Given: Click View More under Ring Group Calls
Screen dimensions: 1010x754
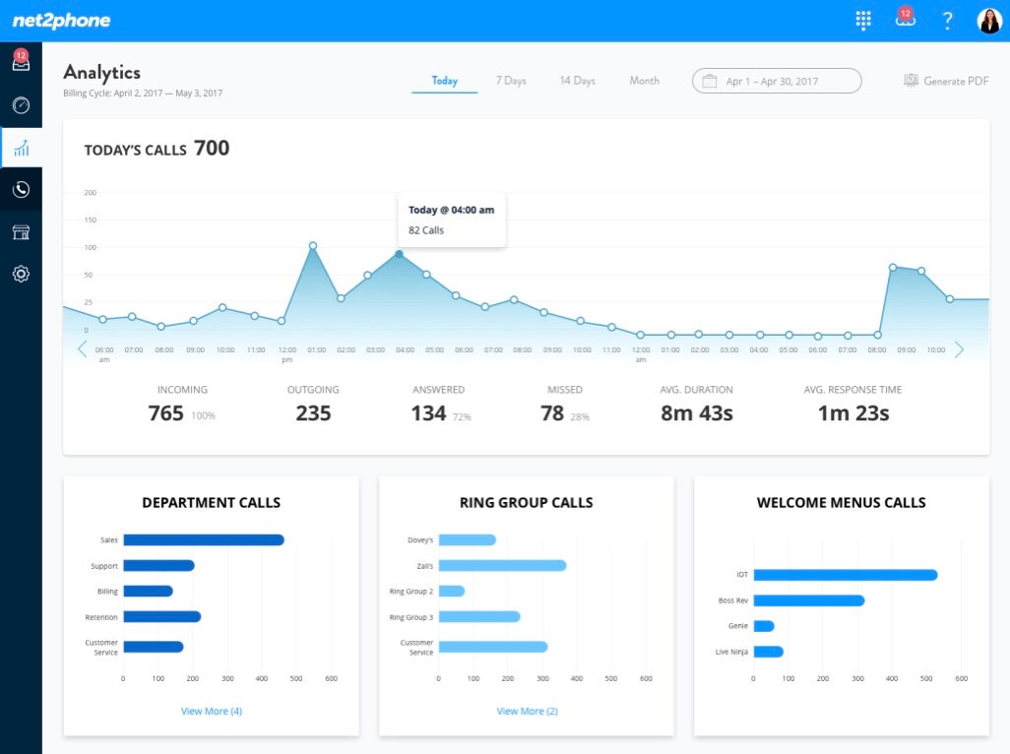Looking at the screenshot, I should coord(527,711).
